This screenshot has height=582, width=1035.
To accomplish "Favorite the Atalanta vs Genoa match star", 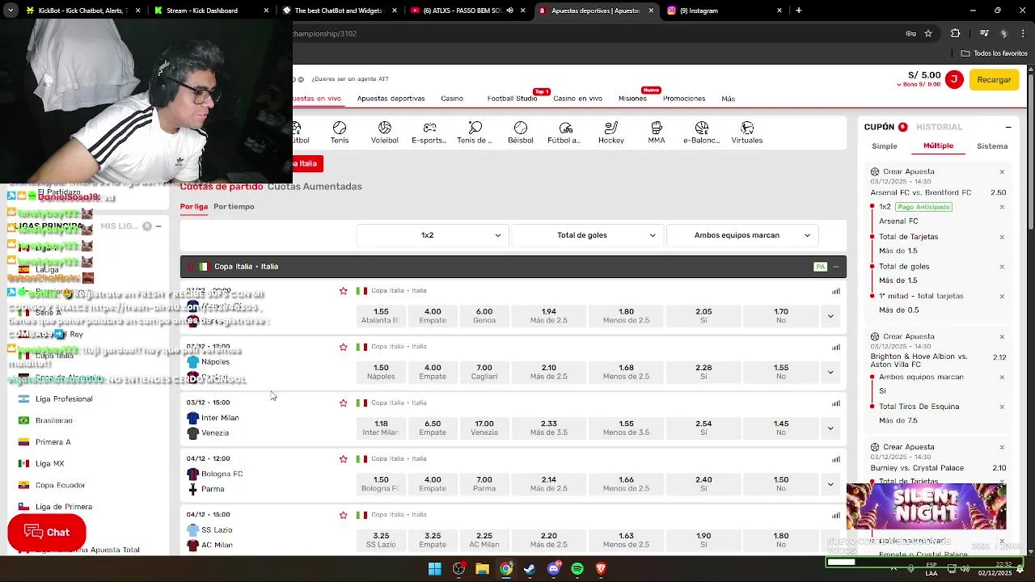I will coord(344,291).
